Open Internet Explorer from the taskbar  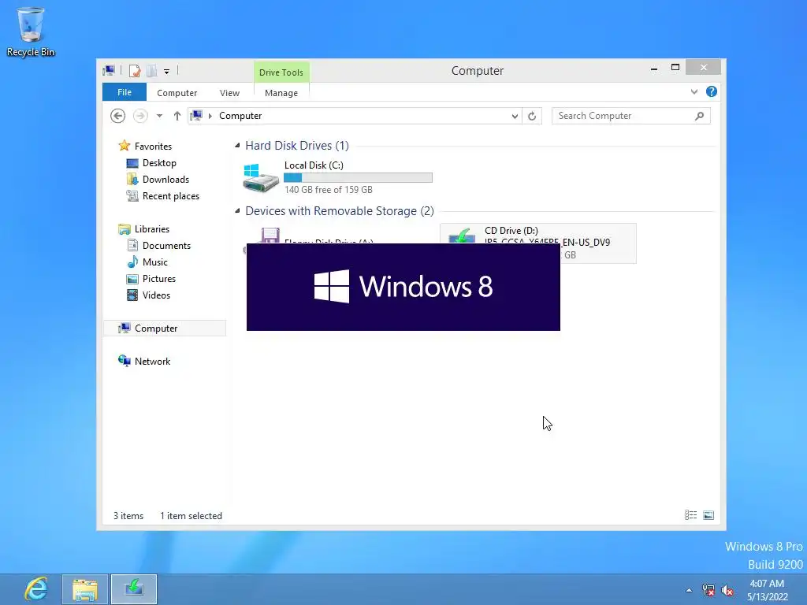[36, 589]
